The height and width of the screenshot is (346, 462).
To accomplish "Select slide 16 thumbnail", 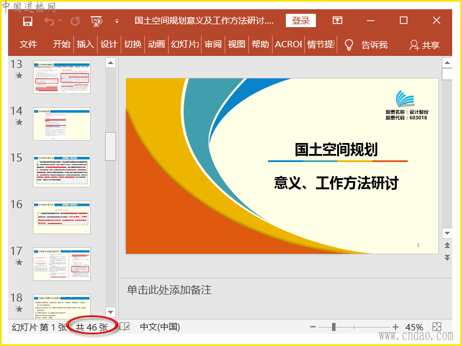I will pos(62,217).
